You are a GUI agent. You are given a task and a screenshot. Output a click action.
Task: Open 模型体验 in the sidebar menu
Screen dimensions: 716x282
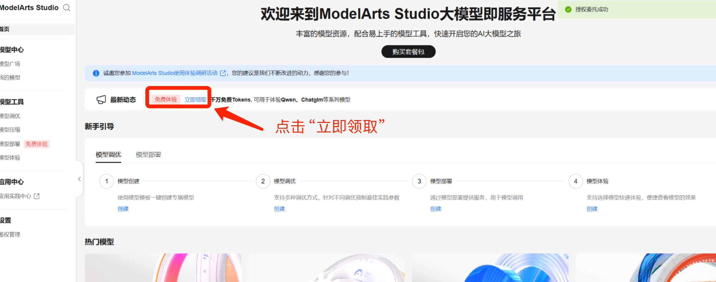(10, 158)
